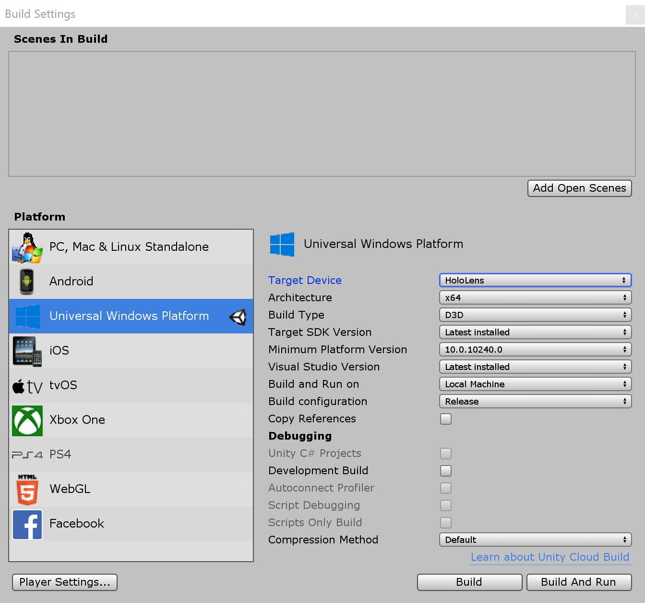Click the iOS devices icon
This screenshot has height=603, width=645.
[x=27, y=351]
